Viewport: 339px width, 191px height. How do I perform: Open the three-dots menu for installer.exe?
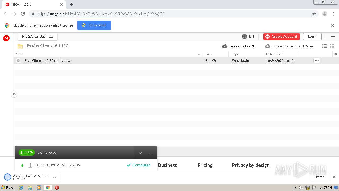[317, 60]
